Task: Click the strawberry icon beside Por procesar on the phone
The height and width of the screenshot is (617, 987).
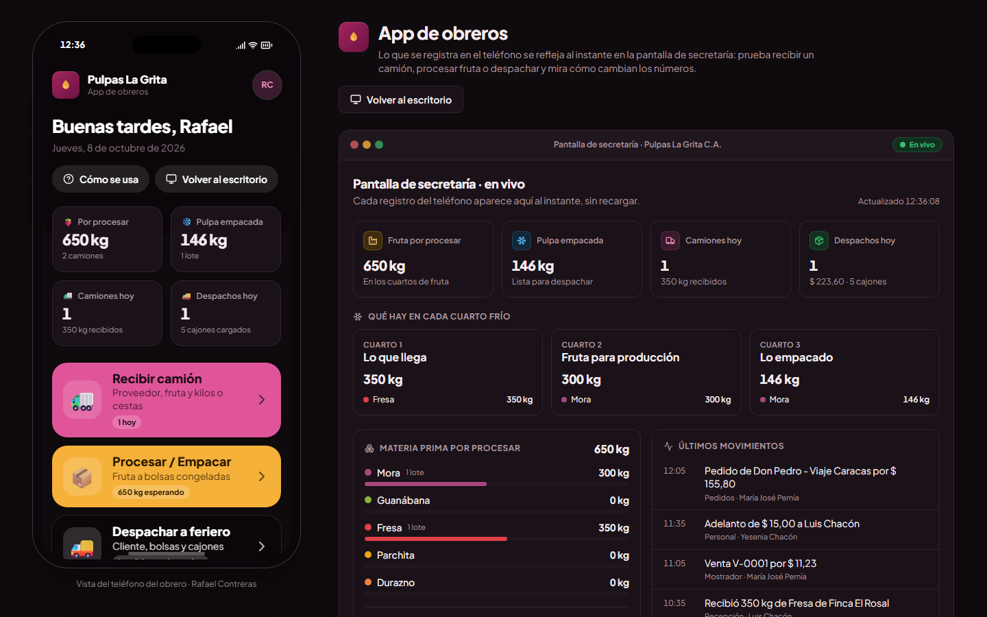Action: [68, 222]
